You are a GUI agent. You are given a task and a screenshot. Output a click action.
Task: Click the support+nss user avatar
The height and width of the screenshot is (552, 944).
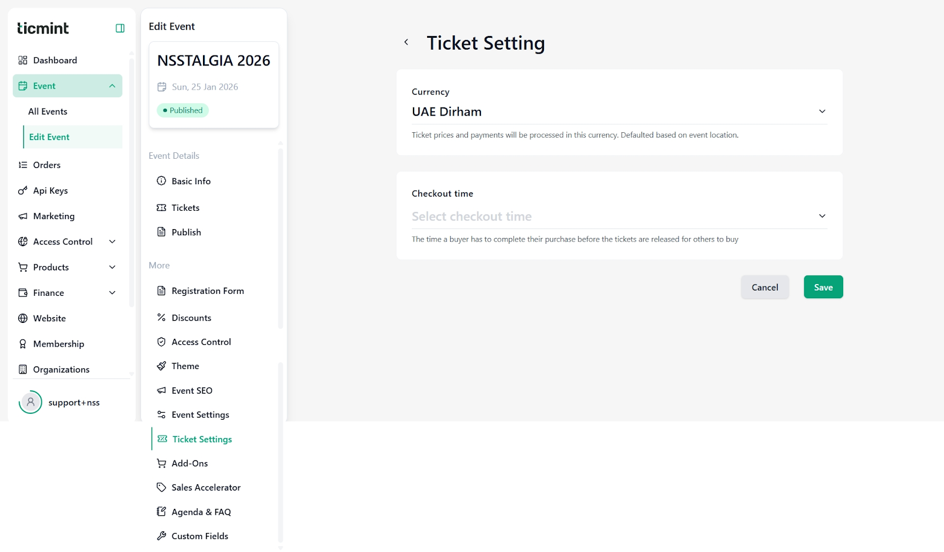(x=31, y=402)
